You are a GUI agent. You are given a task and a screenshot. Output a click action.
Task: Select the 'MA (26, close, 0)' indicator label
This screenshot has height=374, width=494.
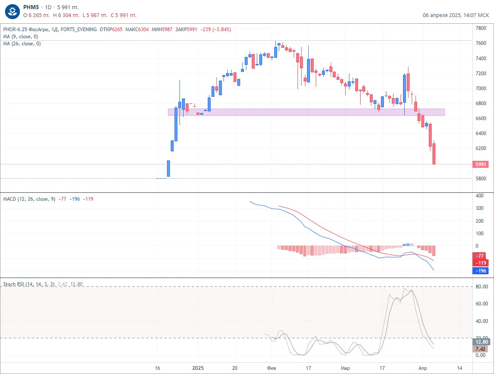click(22, 44)
